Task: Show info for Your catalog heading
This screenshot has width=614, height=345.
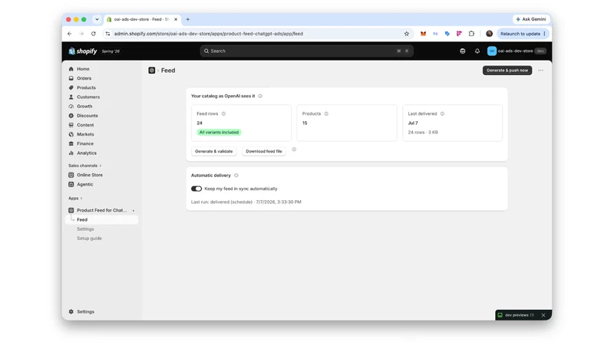Action: (260, 96)
